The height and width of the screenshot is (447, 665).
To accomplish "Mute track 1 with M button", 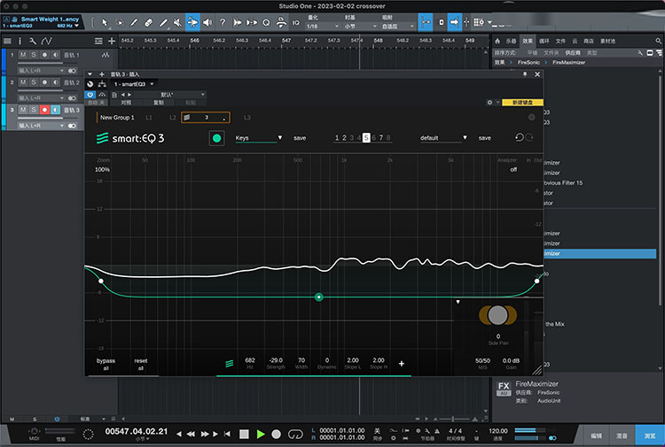I will point(23,55).
